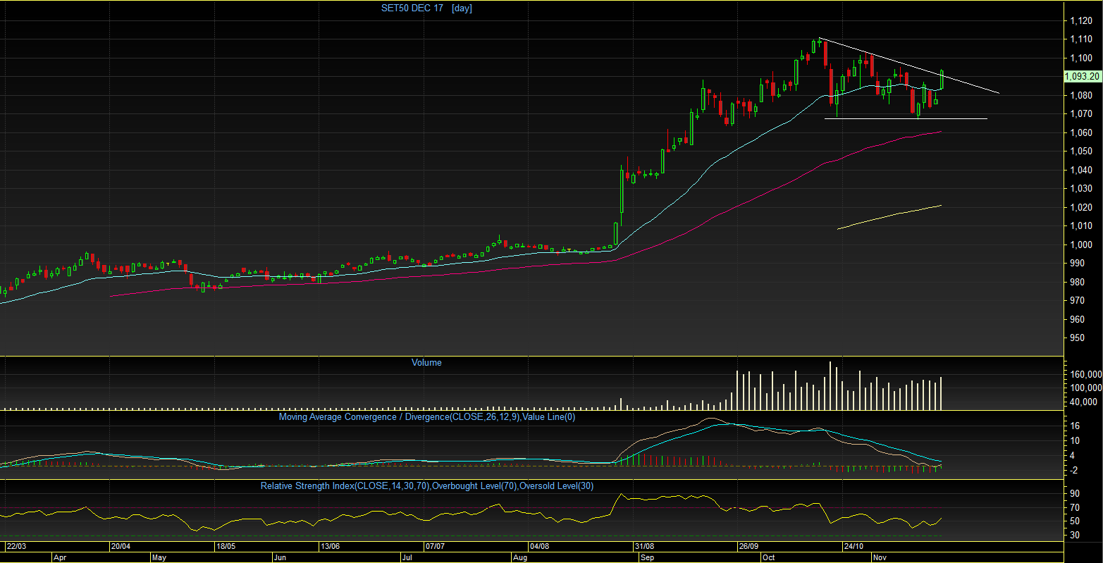Click the RSI axis value 30
Screen dimensions: 1103x563
(1076, 536)
